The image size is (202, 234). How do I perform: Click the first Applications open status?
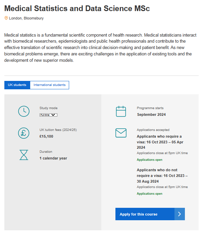point(149,160)
